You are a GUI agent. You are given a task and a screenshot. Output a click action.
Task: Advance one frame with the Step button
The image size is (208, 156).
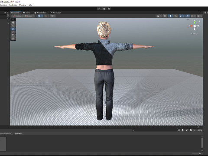109,9
